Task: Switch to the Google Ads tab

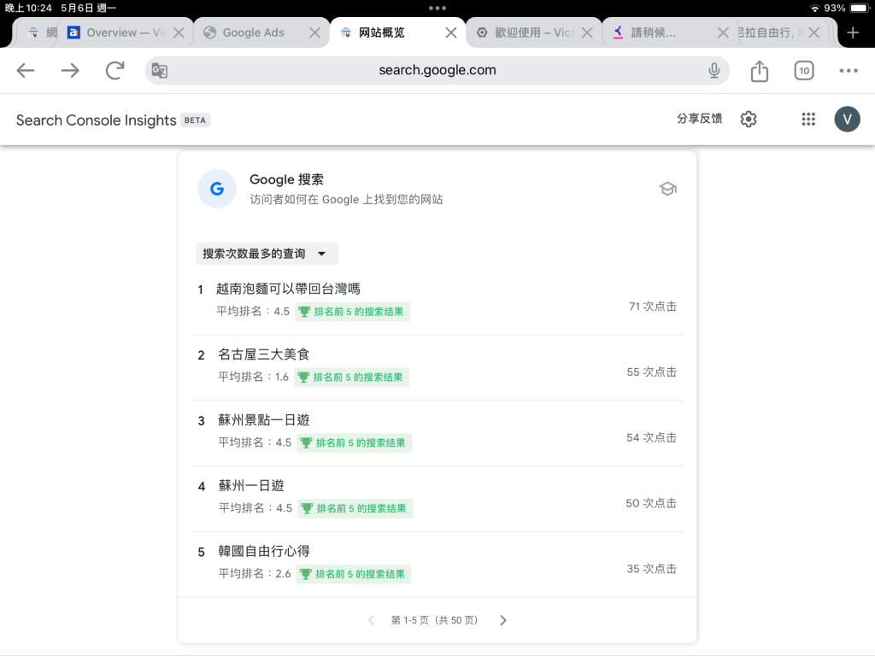Action: coord(253,32)
